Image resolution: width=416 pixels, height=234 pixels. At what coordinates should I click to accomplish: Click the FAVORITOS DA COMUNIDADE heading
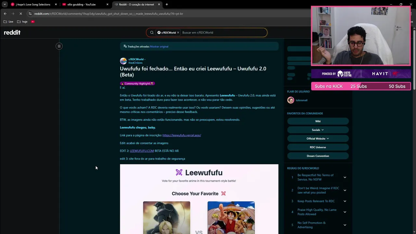[x=305, y=113]
